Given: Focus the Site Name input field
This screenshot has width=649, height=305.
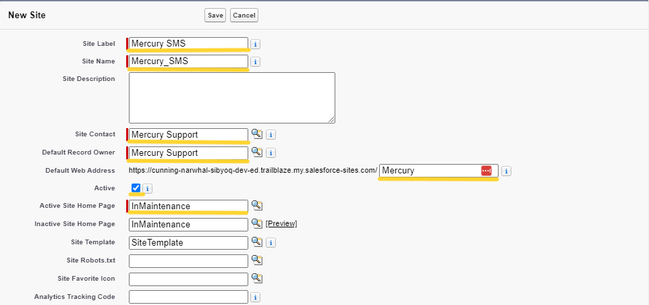Looking at the screenshot, I should [x=188, y=61].
